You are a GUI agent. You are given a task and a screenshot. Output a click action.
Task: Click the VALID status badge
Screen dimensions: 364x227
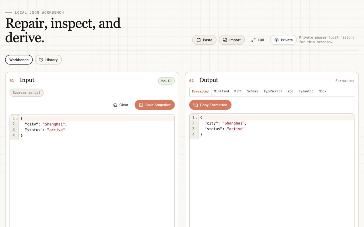point(166,81)
